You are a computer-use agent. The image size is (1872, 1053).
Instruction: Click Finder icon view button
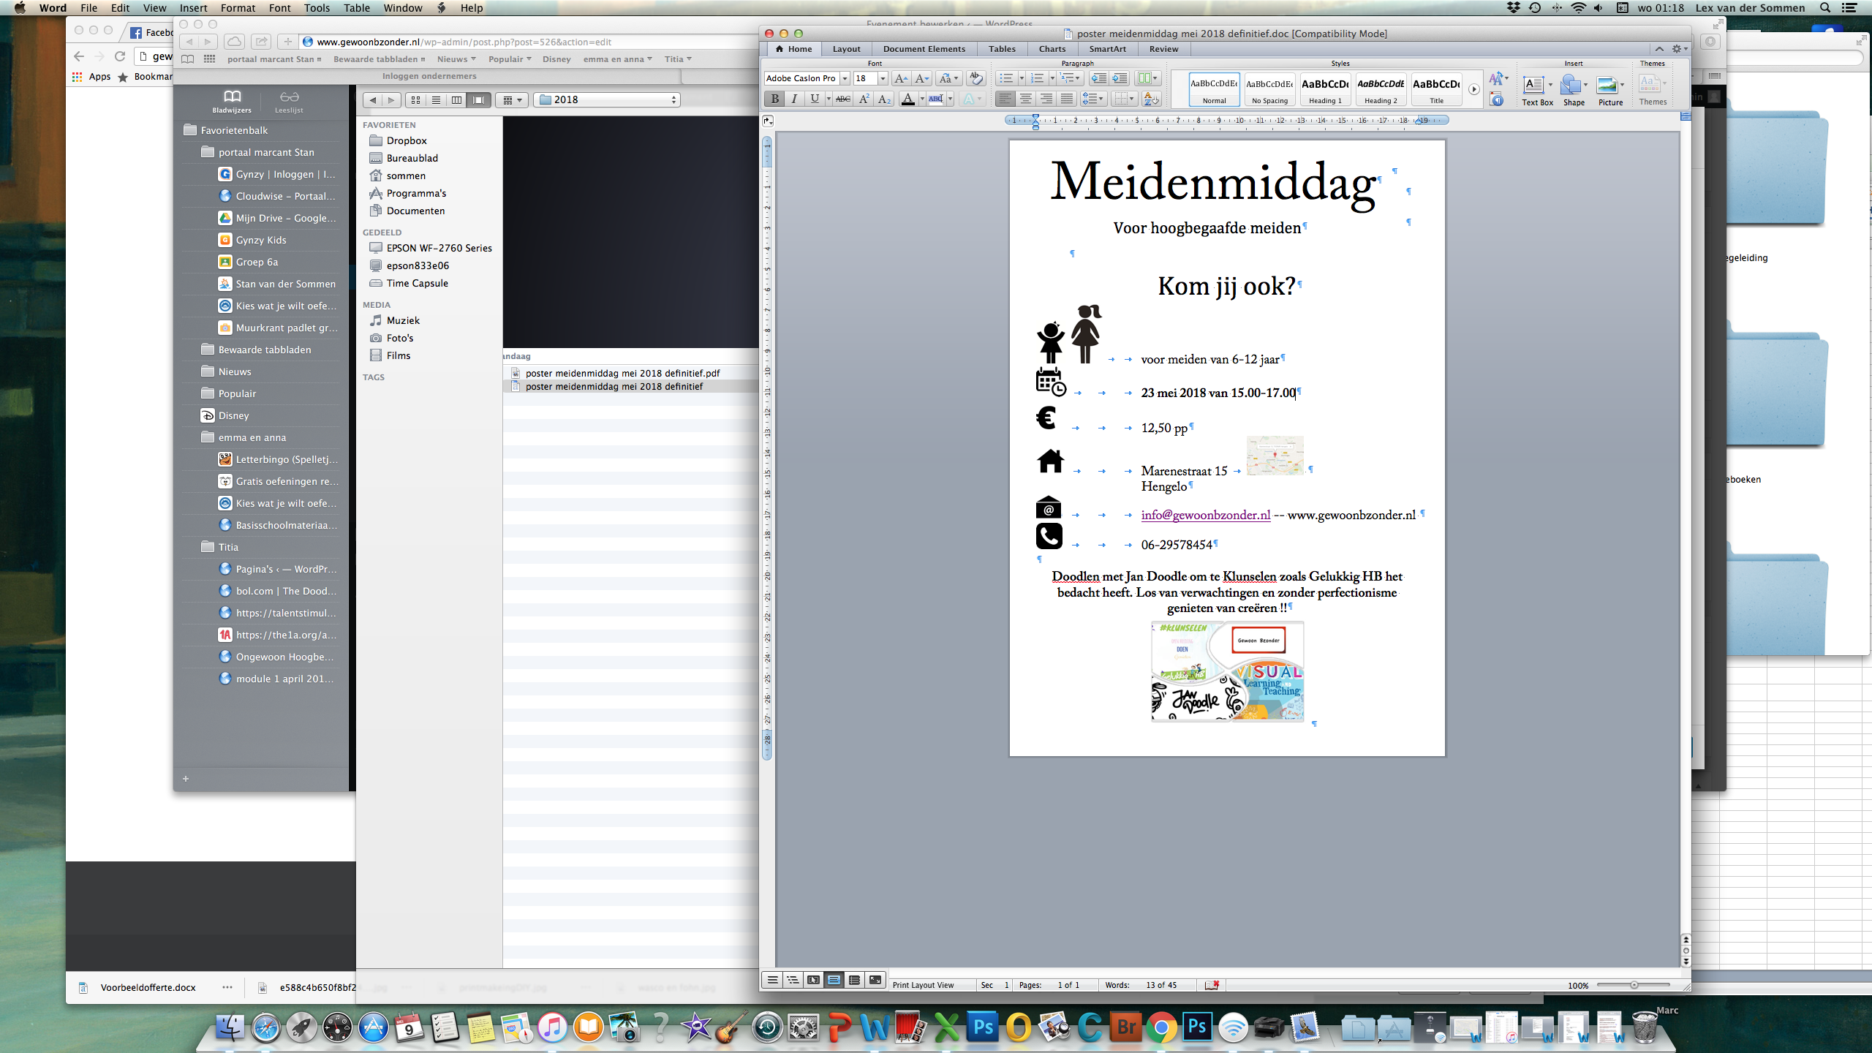(415, 100)
